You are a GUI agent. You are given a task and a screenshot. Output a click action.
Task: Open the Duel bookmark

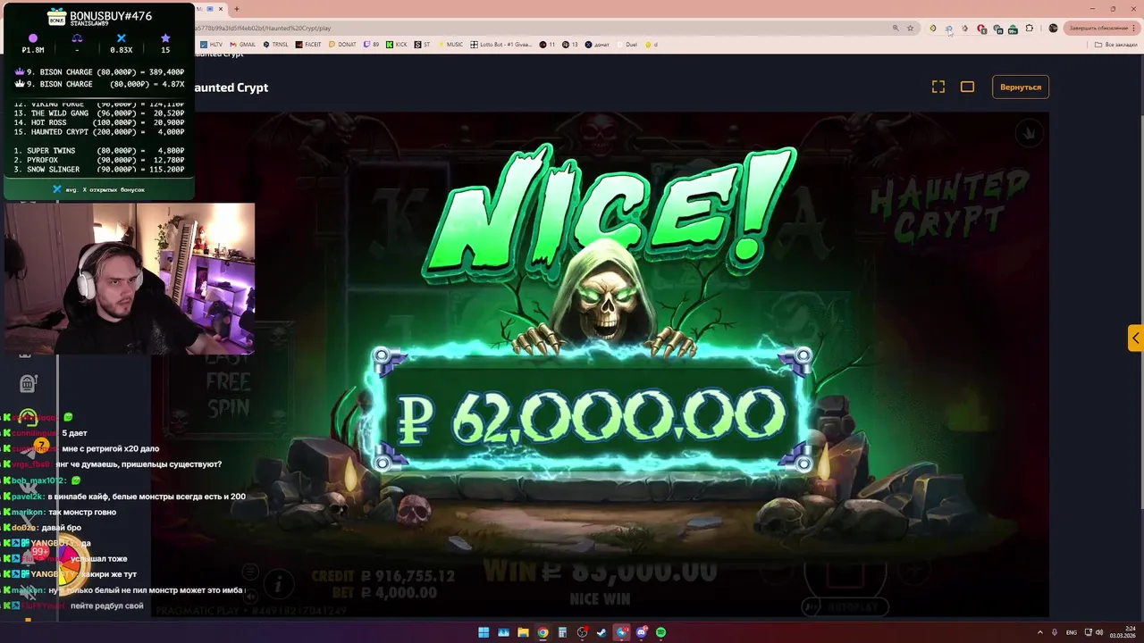pos(627,44)
